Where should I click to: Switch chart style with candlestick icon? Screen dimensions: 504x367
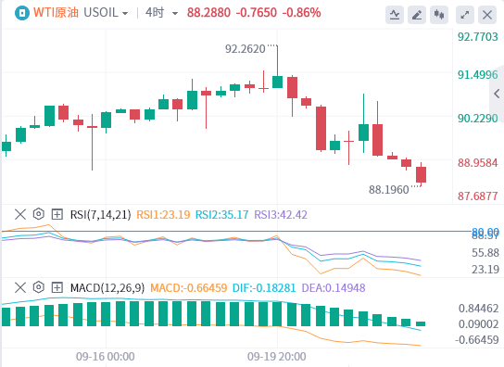(x=439, y=15)
